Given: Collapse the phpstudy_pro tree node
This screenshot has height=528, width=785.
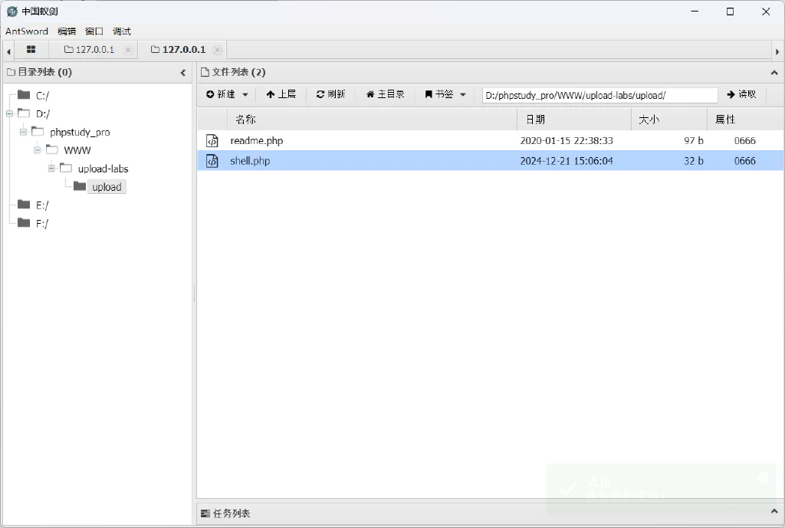Looking at the screenshot, I should tap(23, 132).
